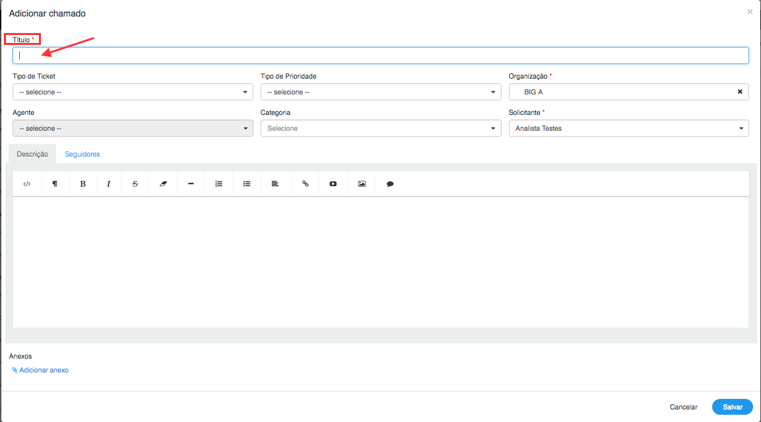Screen dimensions: 761x422
Task: Click the Anexos label
Action: click(x=20, y=356)
